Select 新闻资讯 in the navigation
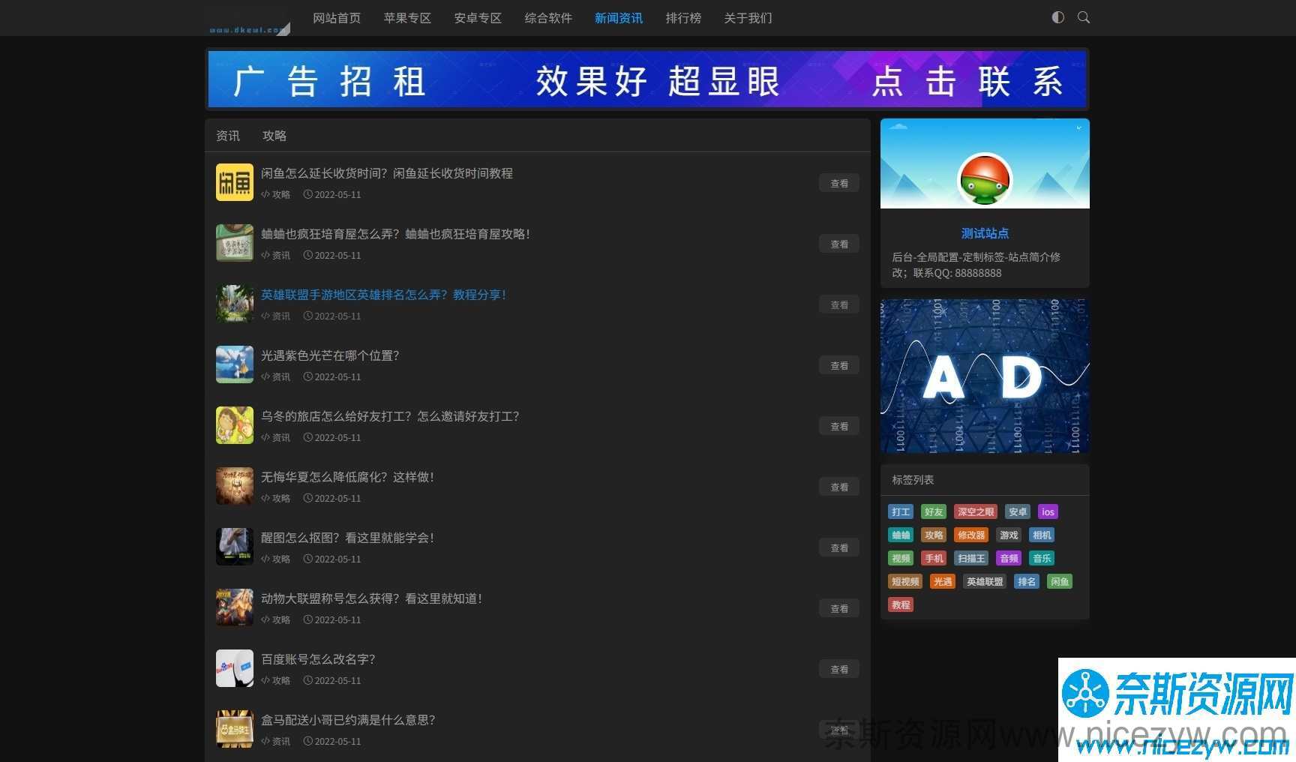Viewport: 1296px width, 762px height. pos(619,18)
